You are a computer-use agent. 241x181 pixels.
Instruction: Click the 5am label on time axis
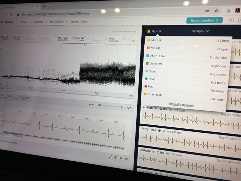(x=97, y=93)
